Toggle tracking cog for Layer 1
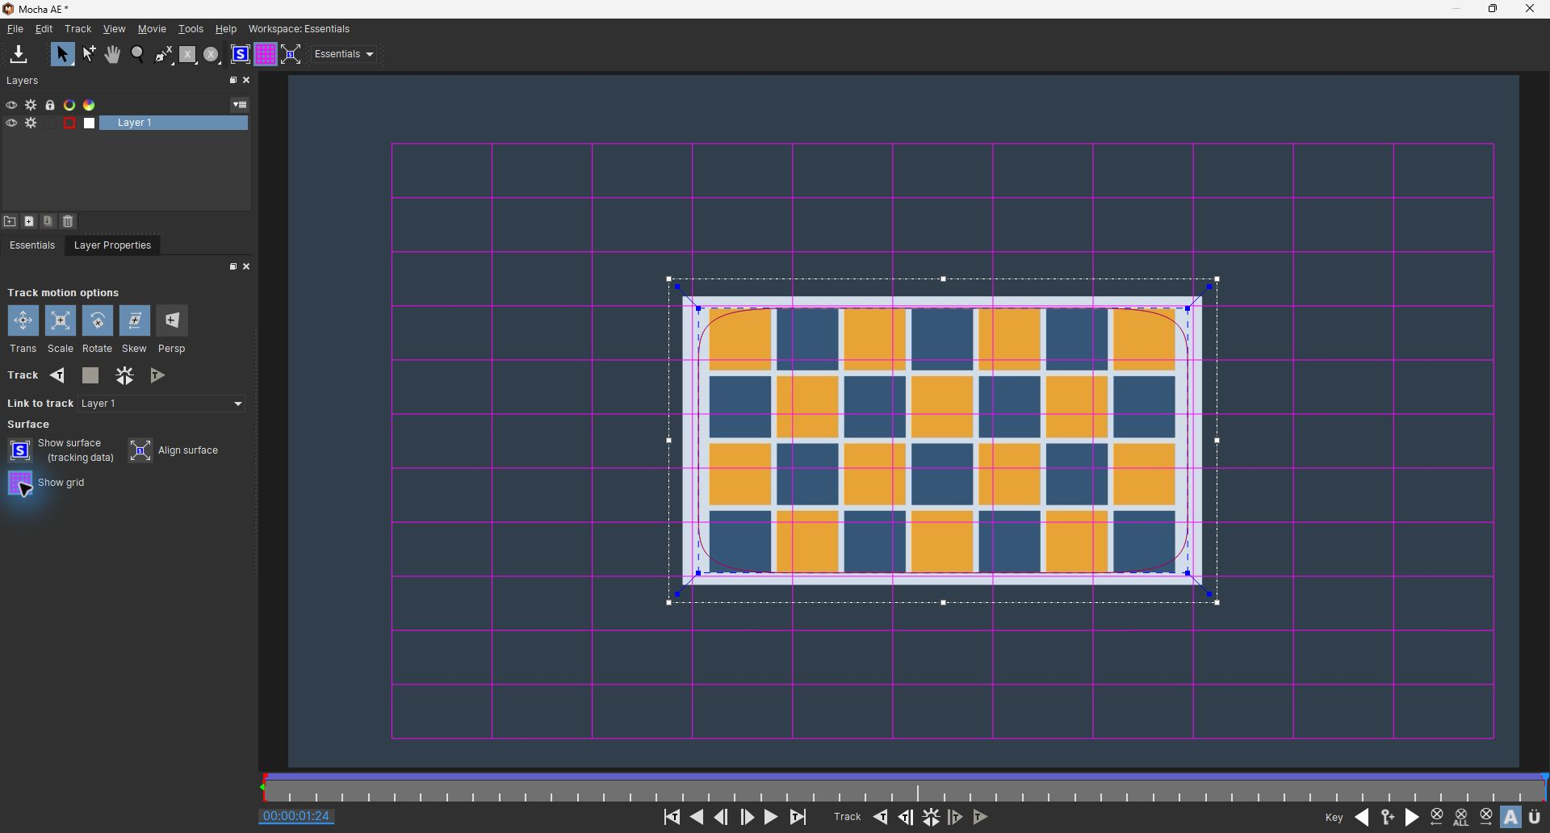 pos(31,123)
